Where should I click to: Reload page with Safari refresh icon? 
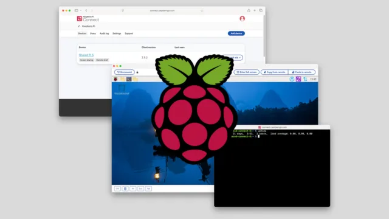202,10
